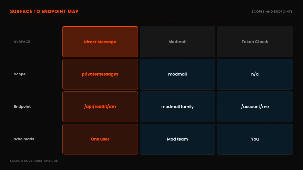Viewport: 303px width, 170px height.
Task: Select the 'modmail family' cell
Action: 178,107
